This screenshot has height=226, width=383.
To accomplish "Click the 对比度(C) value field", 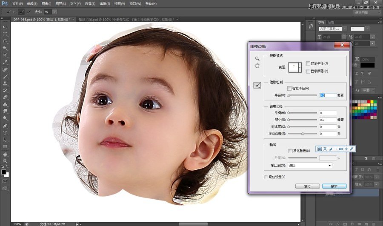I will coord(328,126).
